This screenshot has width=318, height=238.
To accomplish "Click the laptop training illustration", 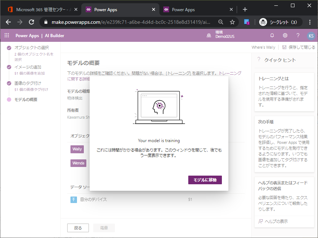I will coord(159,107).
